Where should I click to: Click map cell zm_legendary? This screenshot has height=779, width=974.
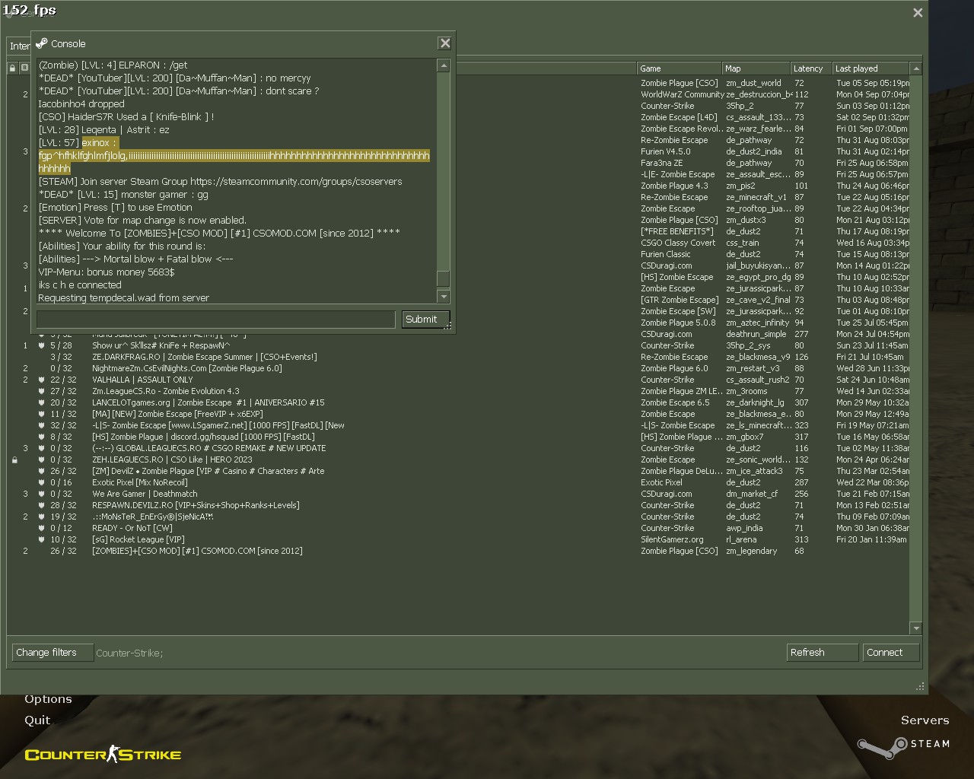(752, 551)
